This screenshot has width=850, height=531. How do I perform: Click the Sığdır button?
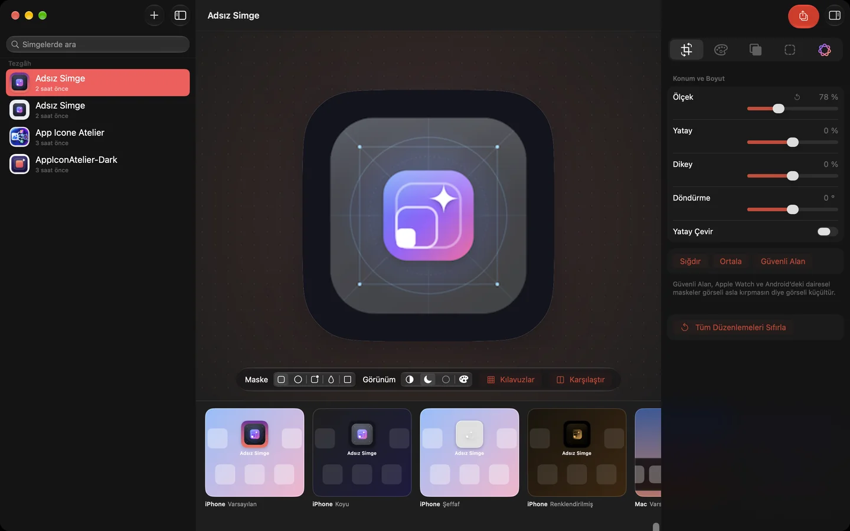pos(690,261)
